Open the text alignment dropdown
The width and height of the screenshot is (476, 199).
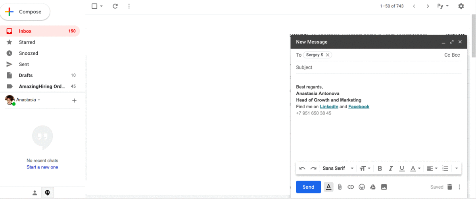(432, 168)
